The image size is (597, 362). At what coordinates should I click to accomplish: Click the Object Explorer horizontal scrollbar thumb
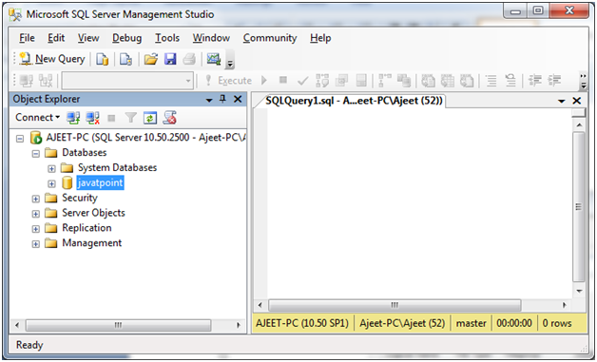point(119,325)
